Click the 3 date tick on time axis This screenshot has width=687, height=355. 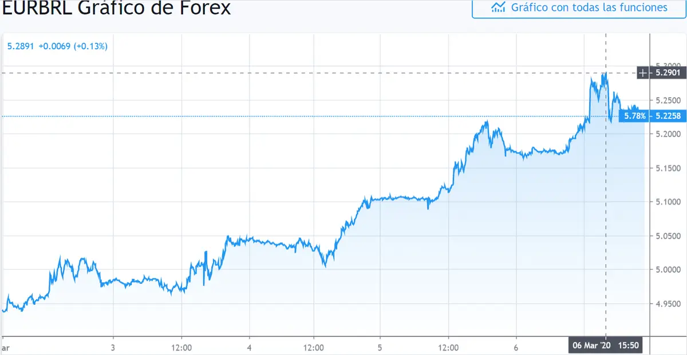click(113, 347)
